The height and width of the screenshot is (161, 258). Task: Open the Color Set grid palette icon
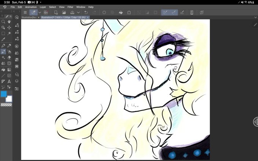17,60
